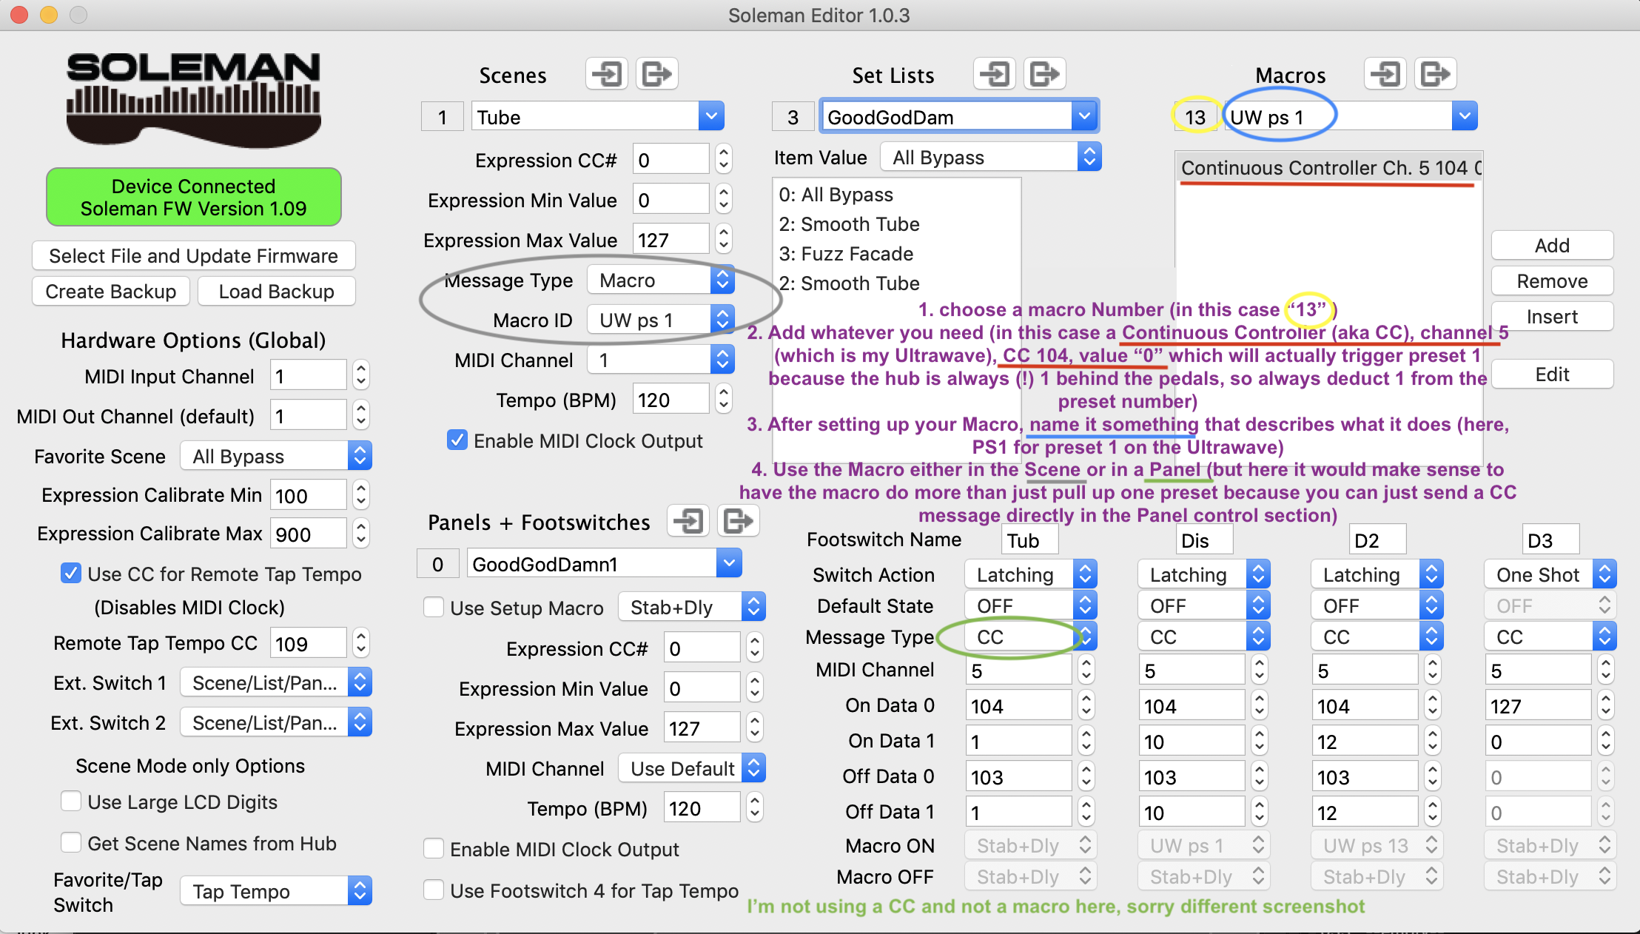Click the Macros export icon
The height and width of the screenshot is (934, 1640).
(x=1436, y=74)
